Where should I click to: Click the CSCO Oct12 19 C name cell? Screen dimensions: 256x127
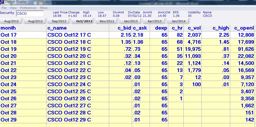78,49
